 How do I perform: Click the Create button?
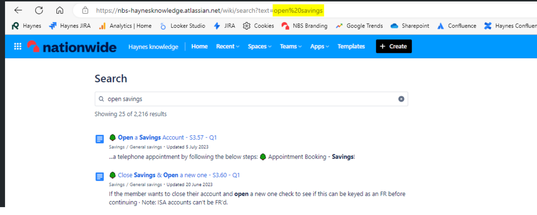[x=394, y=46]
